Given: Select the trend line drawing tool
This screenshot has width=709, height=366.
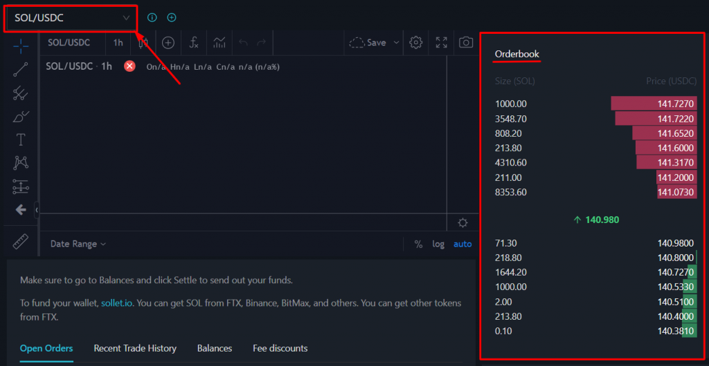Looking at the screenshot, I should pyautogui.click(x=21, y=68).
